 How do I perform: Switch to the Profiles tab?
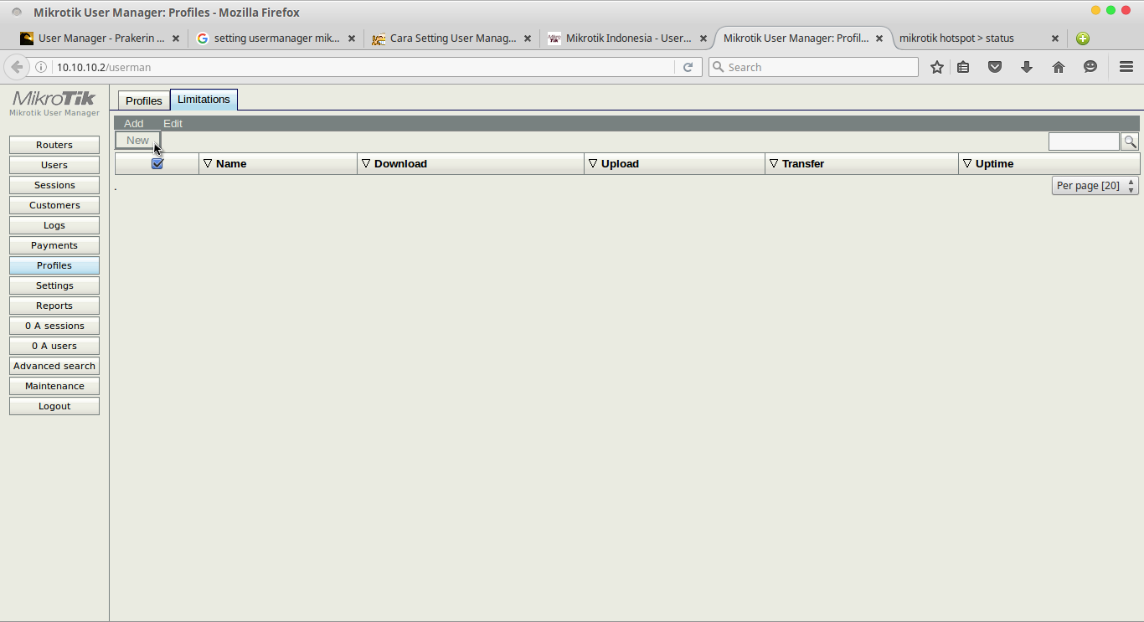[143, 100]
